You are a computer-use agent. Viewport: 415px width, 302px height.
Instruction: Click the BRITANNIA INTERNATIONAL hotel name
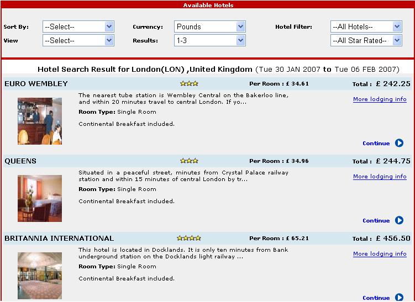tap(59, 239)
